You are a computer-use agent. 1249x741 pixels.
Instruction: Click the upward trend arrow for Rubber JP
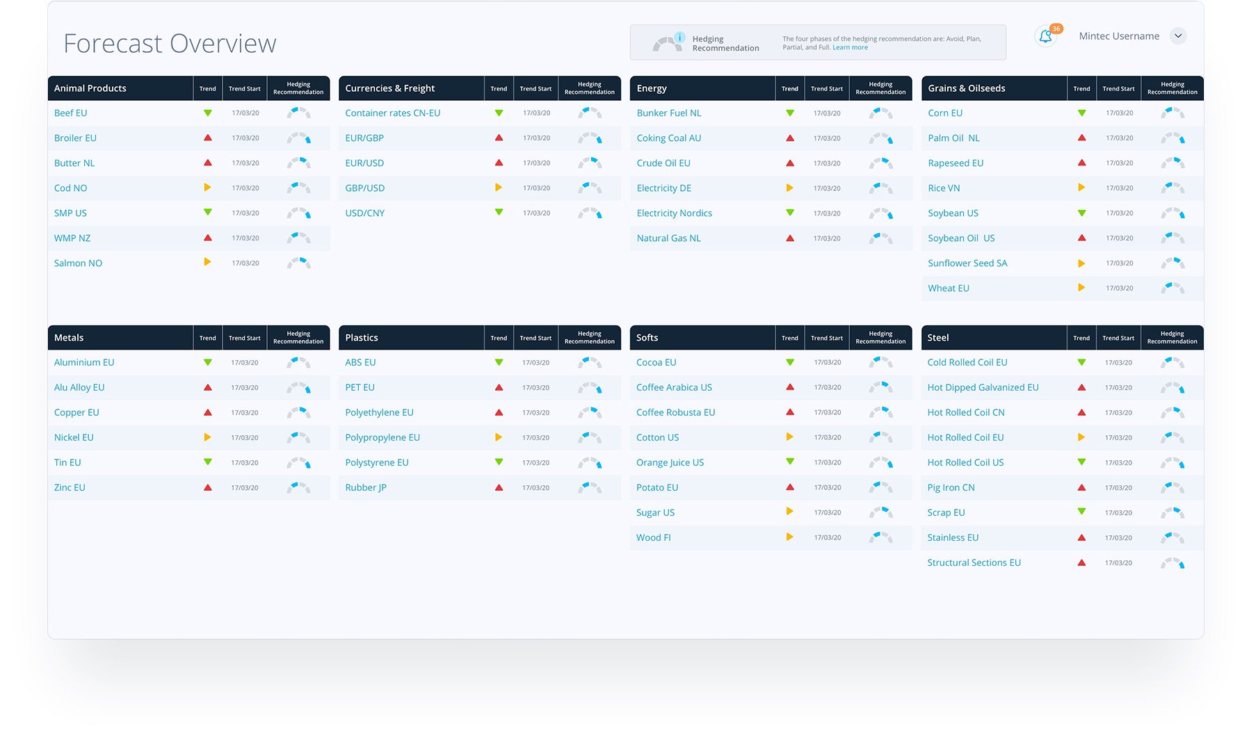click(499, 487)
